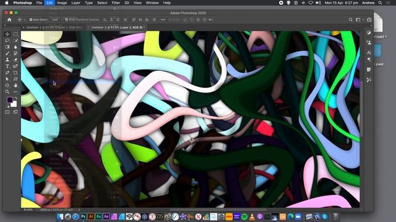The height and width of the screenshot is (222, 396).
Task: Open Spotlight search in macOS menu bar
Action: click(x=380, y=2)
